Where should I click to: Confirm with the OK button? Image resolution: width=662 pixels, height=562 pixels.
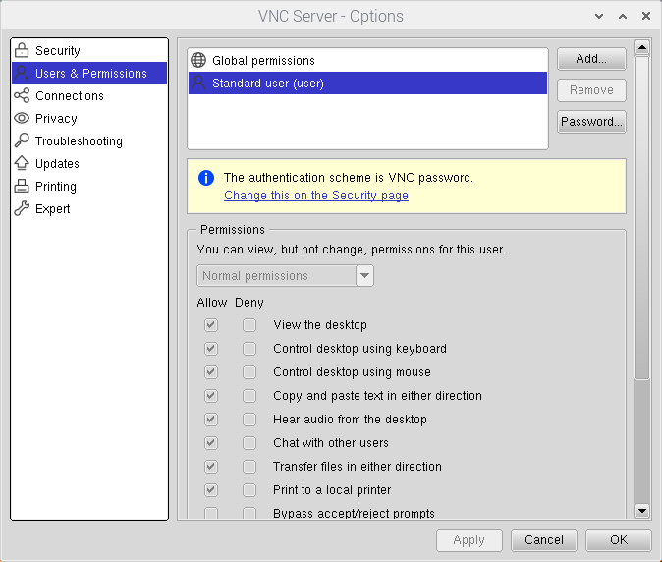pyautogui.click(x=619, y=540)
